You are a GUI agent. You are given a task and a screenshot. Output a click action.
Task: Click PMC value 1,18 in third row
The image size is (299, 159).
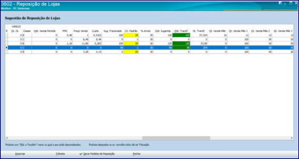[x=70, y=43]
